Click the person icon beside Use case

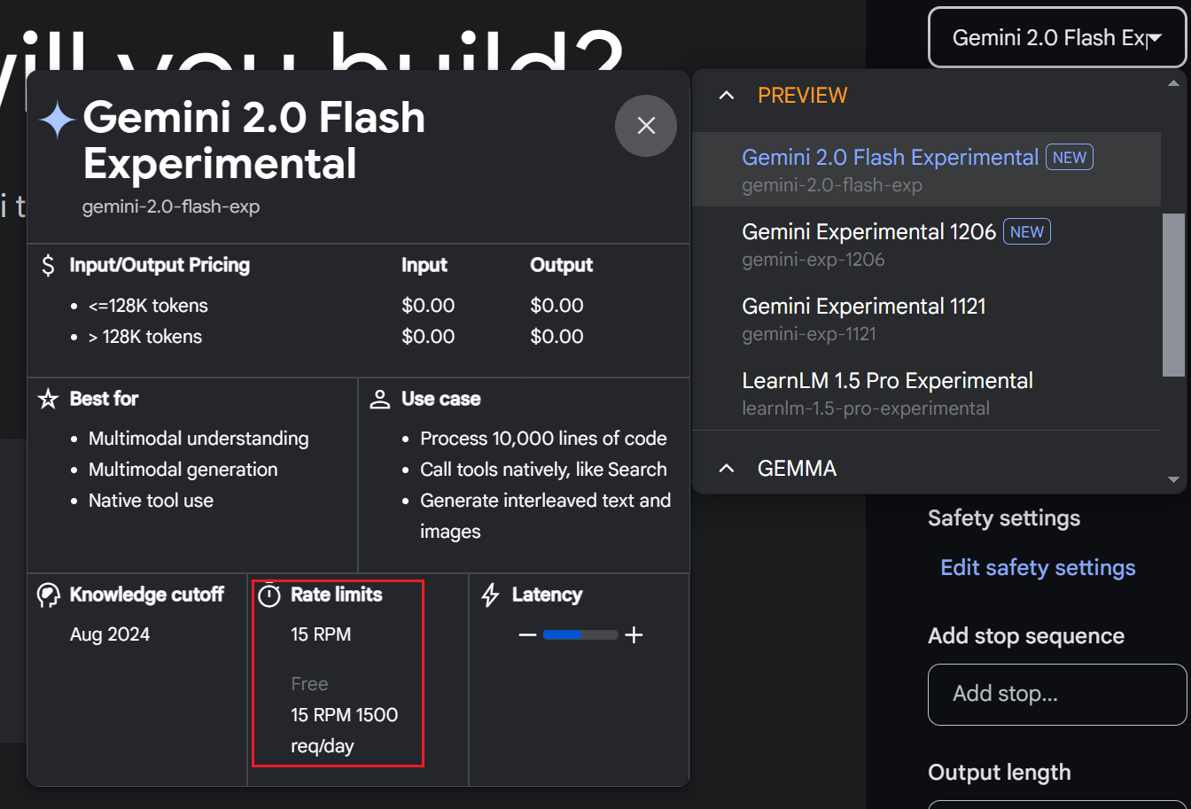(379, 399)
